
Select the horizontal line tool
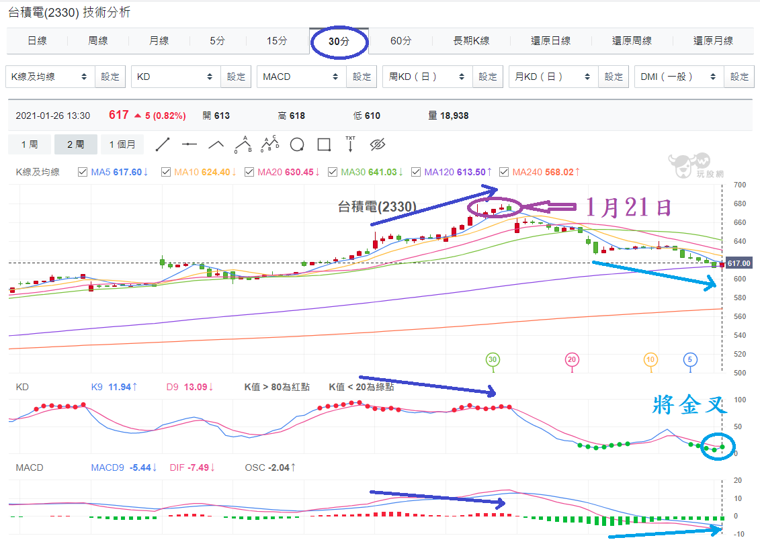tap(189, 144)
